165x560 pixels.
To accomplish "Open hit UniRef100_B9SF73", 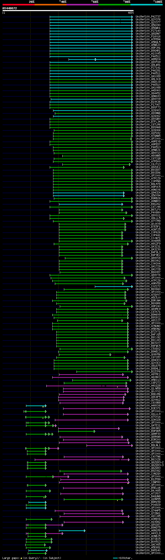I will (x=148, y=107).
